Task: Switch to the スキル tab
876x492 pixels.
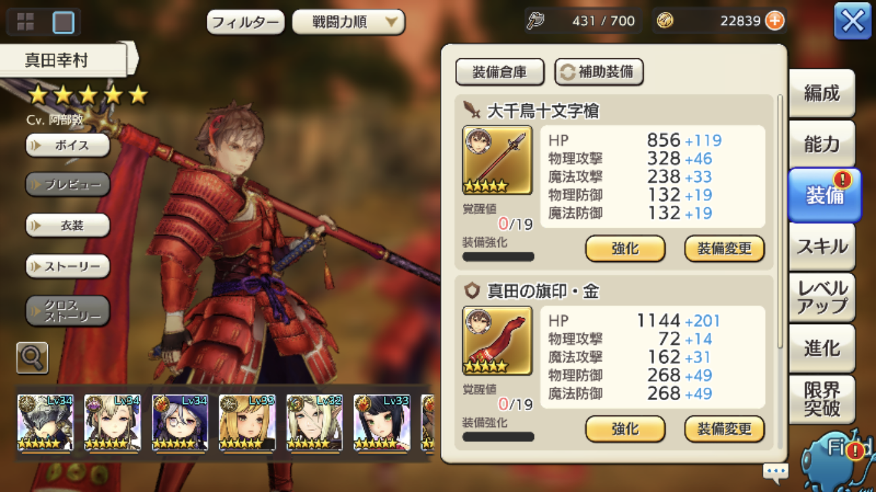Action: [822, 247]
